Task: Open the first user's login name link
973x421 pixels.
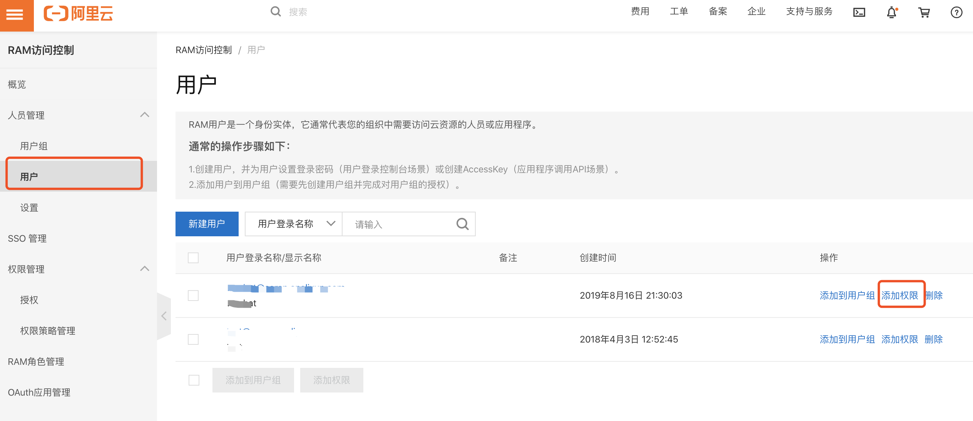Action: 286,288
